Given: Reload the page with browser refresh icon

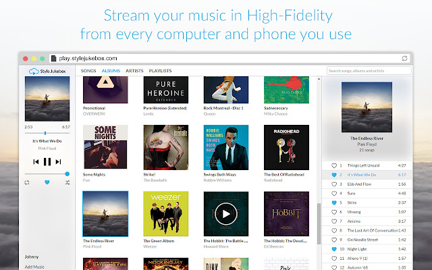Looking at the screenshot, I should pyautogui.click(x=404, y=58).
